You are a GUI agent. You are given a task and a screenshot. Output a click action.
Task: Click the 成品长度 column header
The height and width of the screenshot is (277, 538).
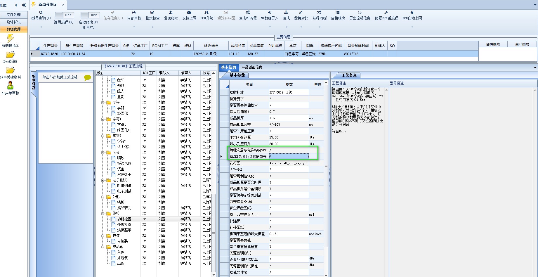tap(238, 46)
